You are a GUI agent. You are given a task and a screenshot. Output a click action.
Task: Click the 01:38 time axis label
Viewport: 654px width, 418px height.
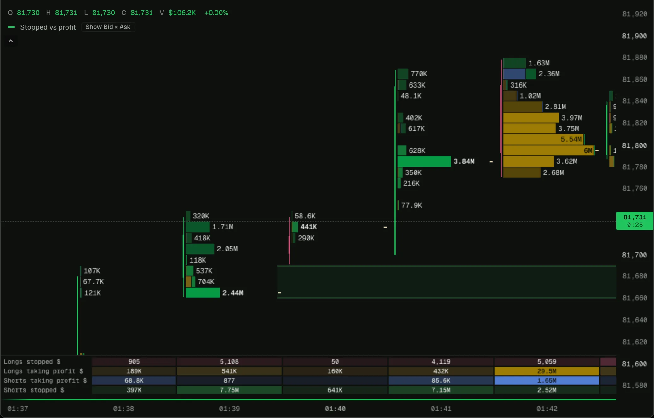pyautogui.click(x=123, y=409)
